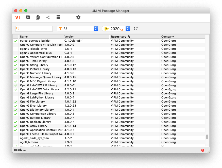Select ogedit_birds_eye_view package

click(x=109, y=138)
